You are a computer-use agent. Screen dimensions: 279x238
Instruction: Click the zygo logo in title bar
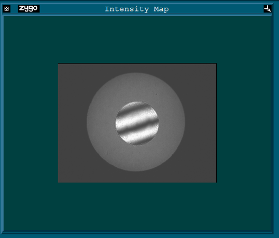click(29, 8)
